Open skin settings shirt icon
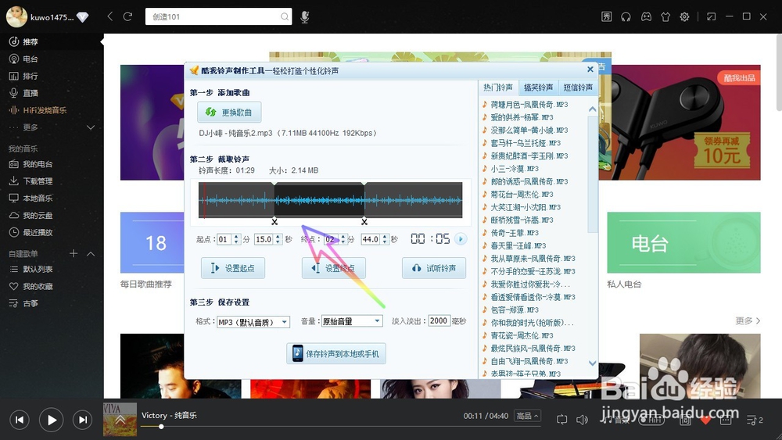Image resolution: width=782 pixels, height=440 pixels. tap(665, 16)
